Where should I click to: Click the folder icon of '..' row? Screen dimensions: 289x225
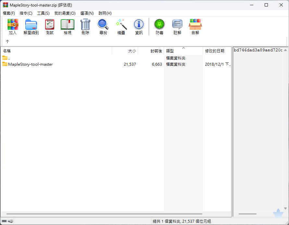5,58
